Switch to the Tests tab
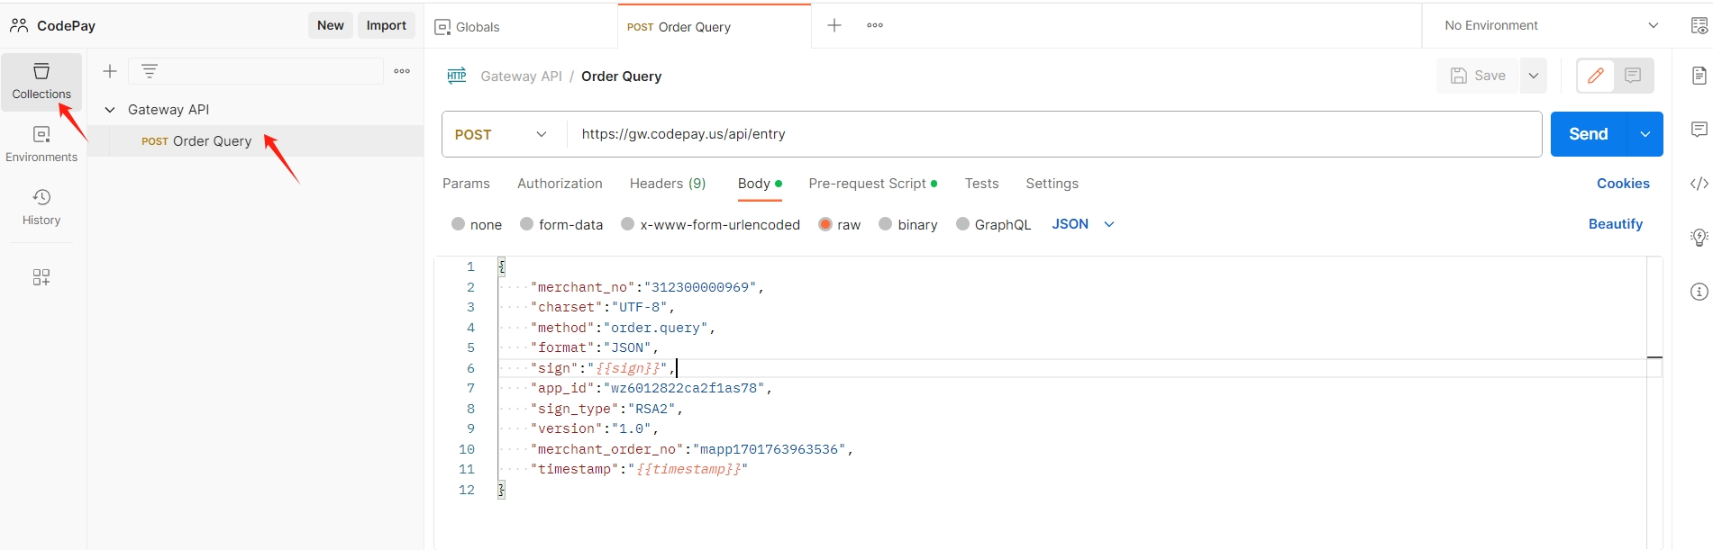 pyautogui.click(x=981, y=184)
